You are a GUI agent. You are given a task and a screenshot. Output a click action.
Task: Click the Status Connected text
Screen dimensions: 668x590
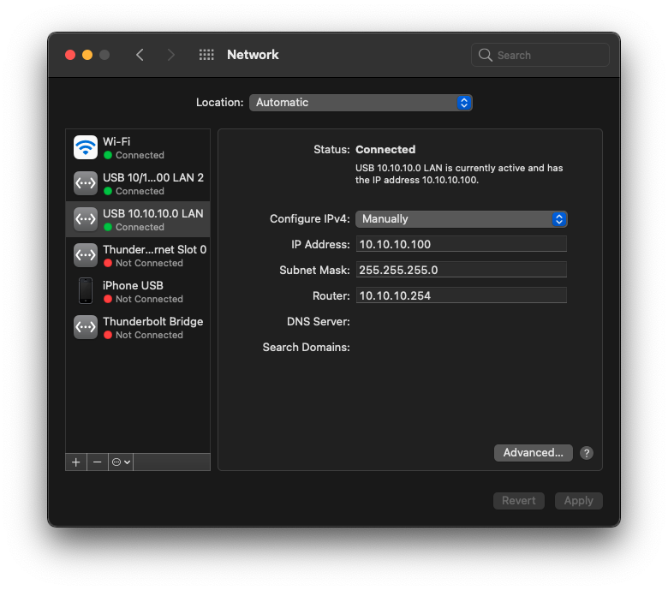(x=385, y=150)
